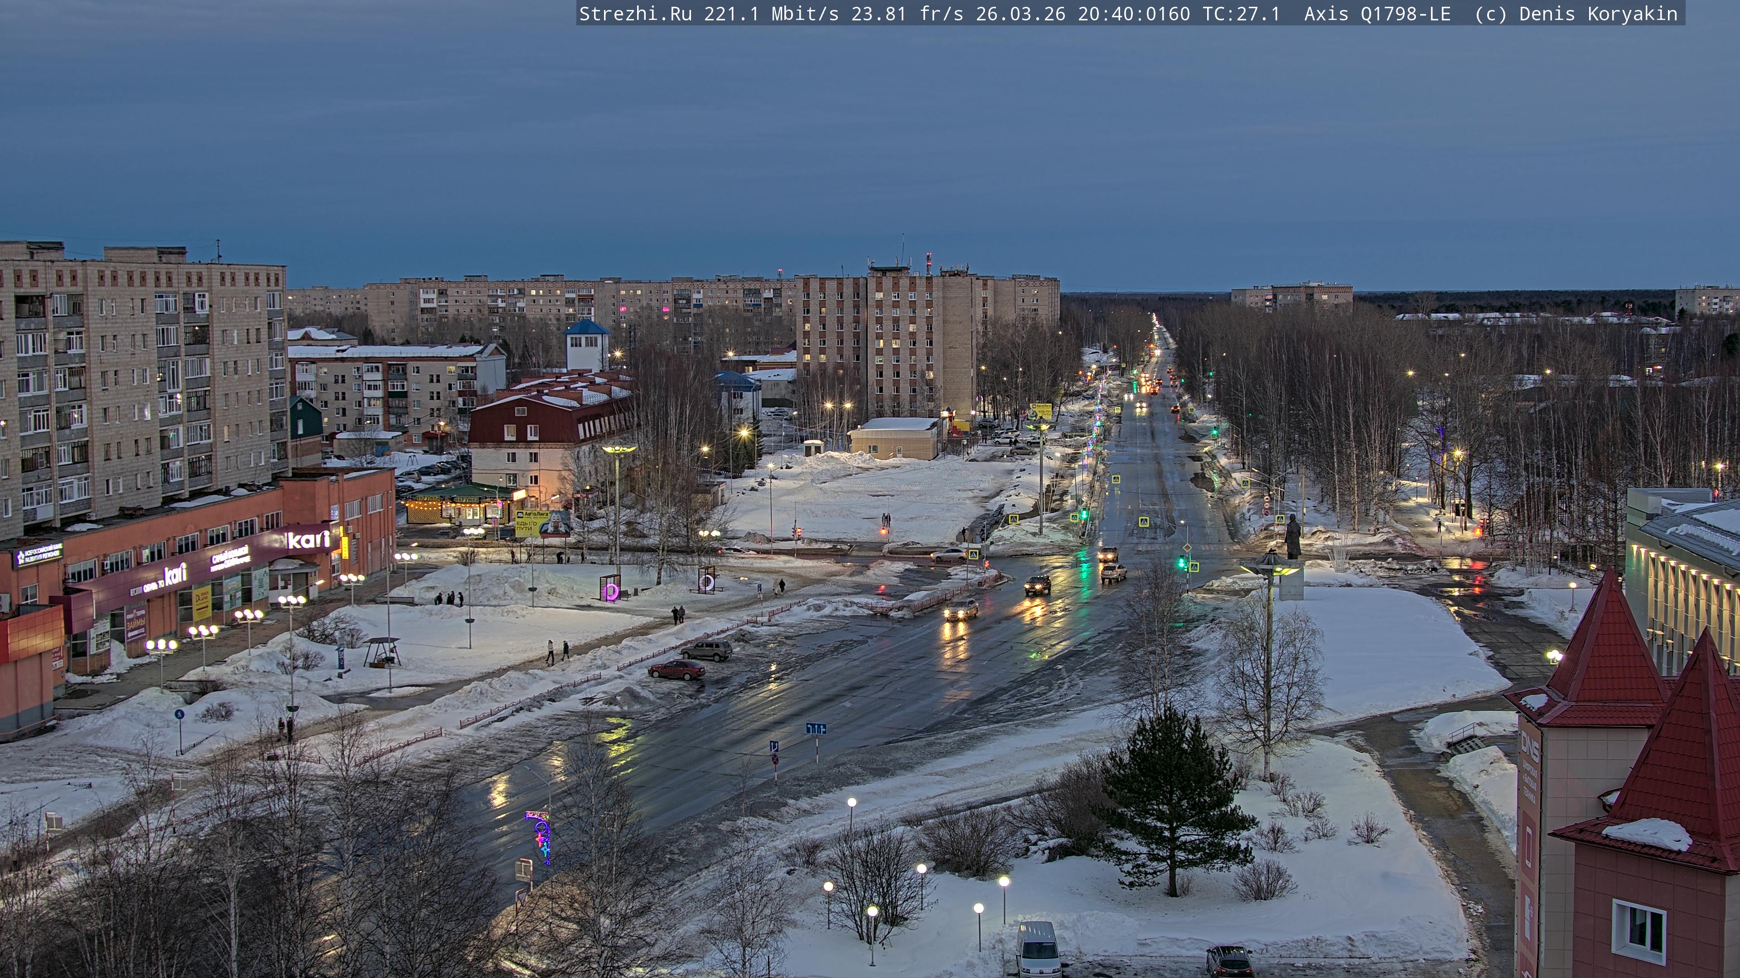Click the red parked sedan
The image size is (1740, 978).
tap(677, 670)
